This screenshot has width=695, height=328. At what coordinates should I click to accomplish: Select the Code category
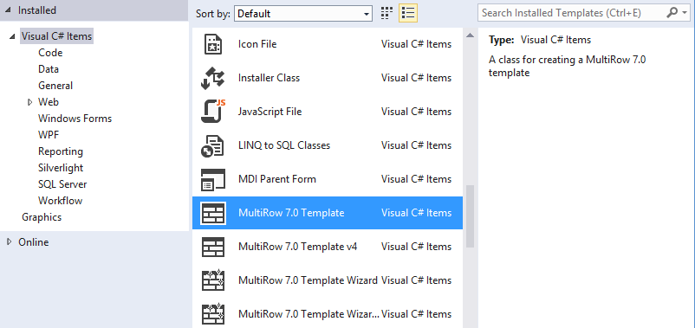pos(50,53)
